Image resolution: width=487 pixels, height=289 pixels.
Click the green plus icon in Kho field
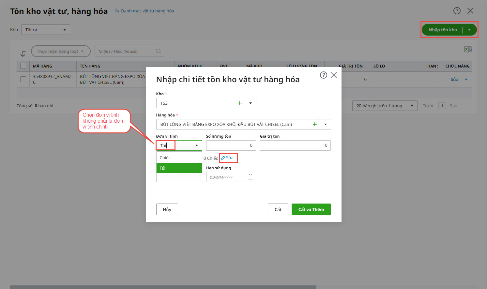(240, 103)
